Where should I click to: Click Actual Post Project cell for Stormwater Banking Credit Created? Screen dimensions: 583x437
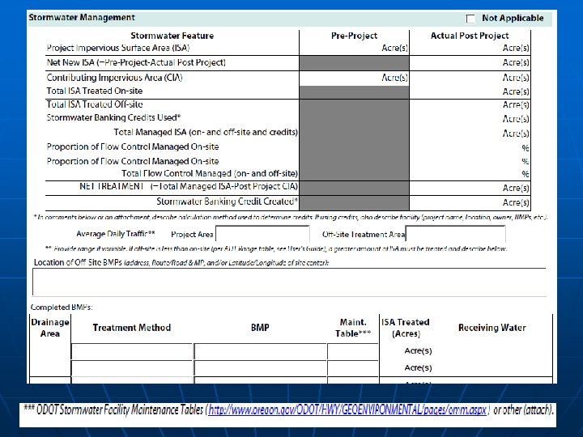470,203
